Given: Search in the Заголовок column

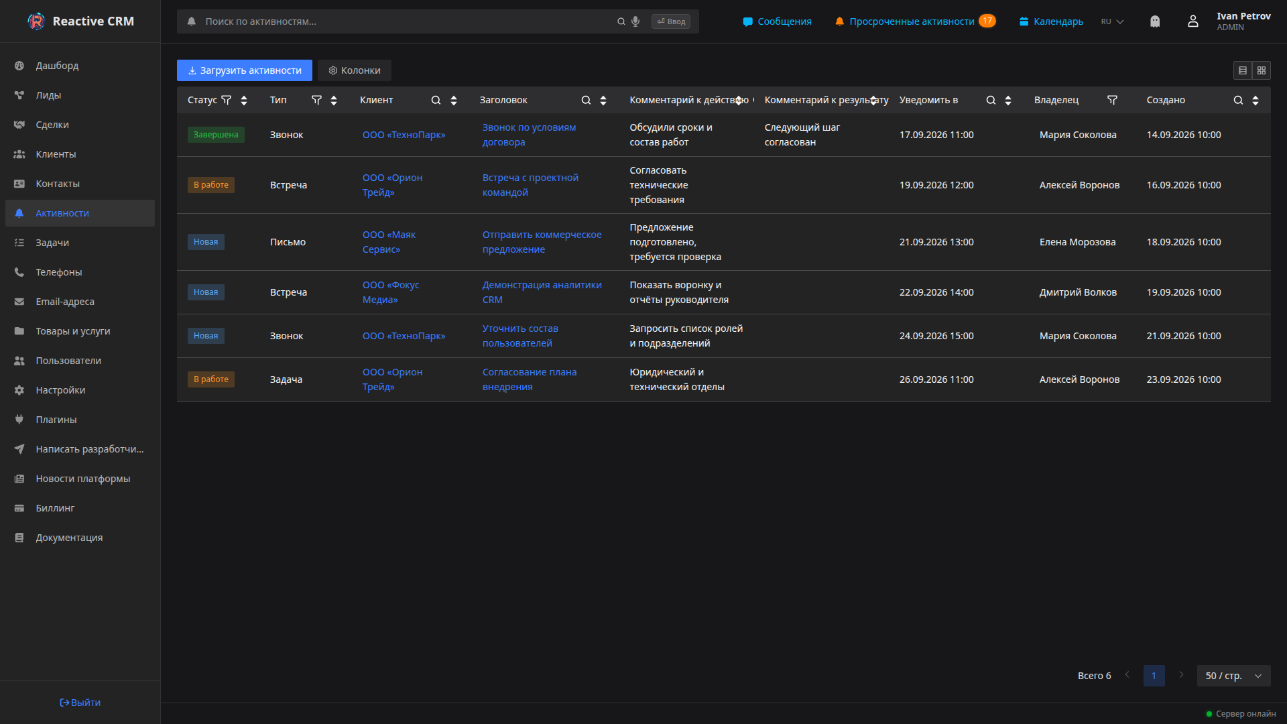Looking at the screenshot, I should pos(586,100).
